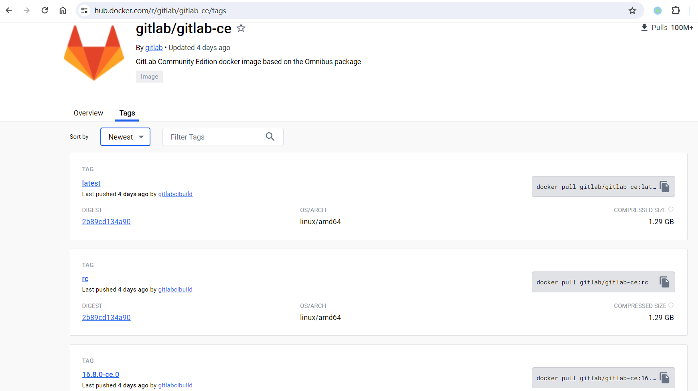The image size is (698, 391).
Task: Bookmark this page using the star icon
Action: (633, 10)
